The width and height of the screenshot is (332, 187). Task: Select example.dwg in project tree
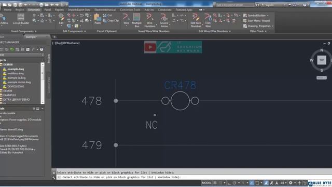click(16, 69)
